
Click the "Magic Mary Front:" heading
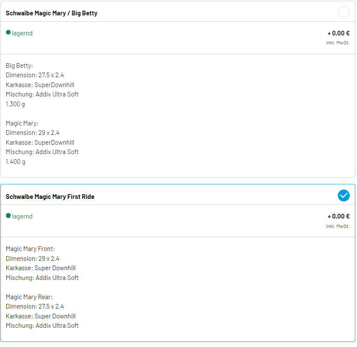pyautogui.click(x=30, y=249)
